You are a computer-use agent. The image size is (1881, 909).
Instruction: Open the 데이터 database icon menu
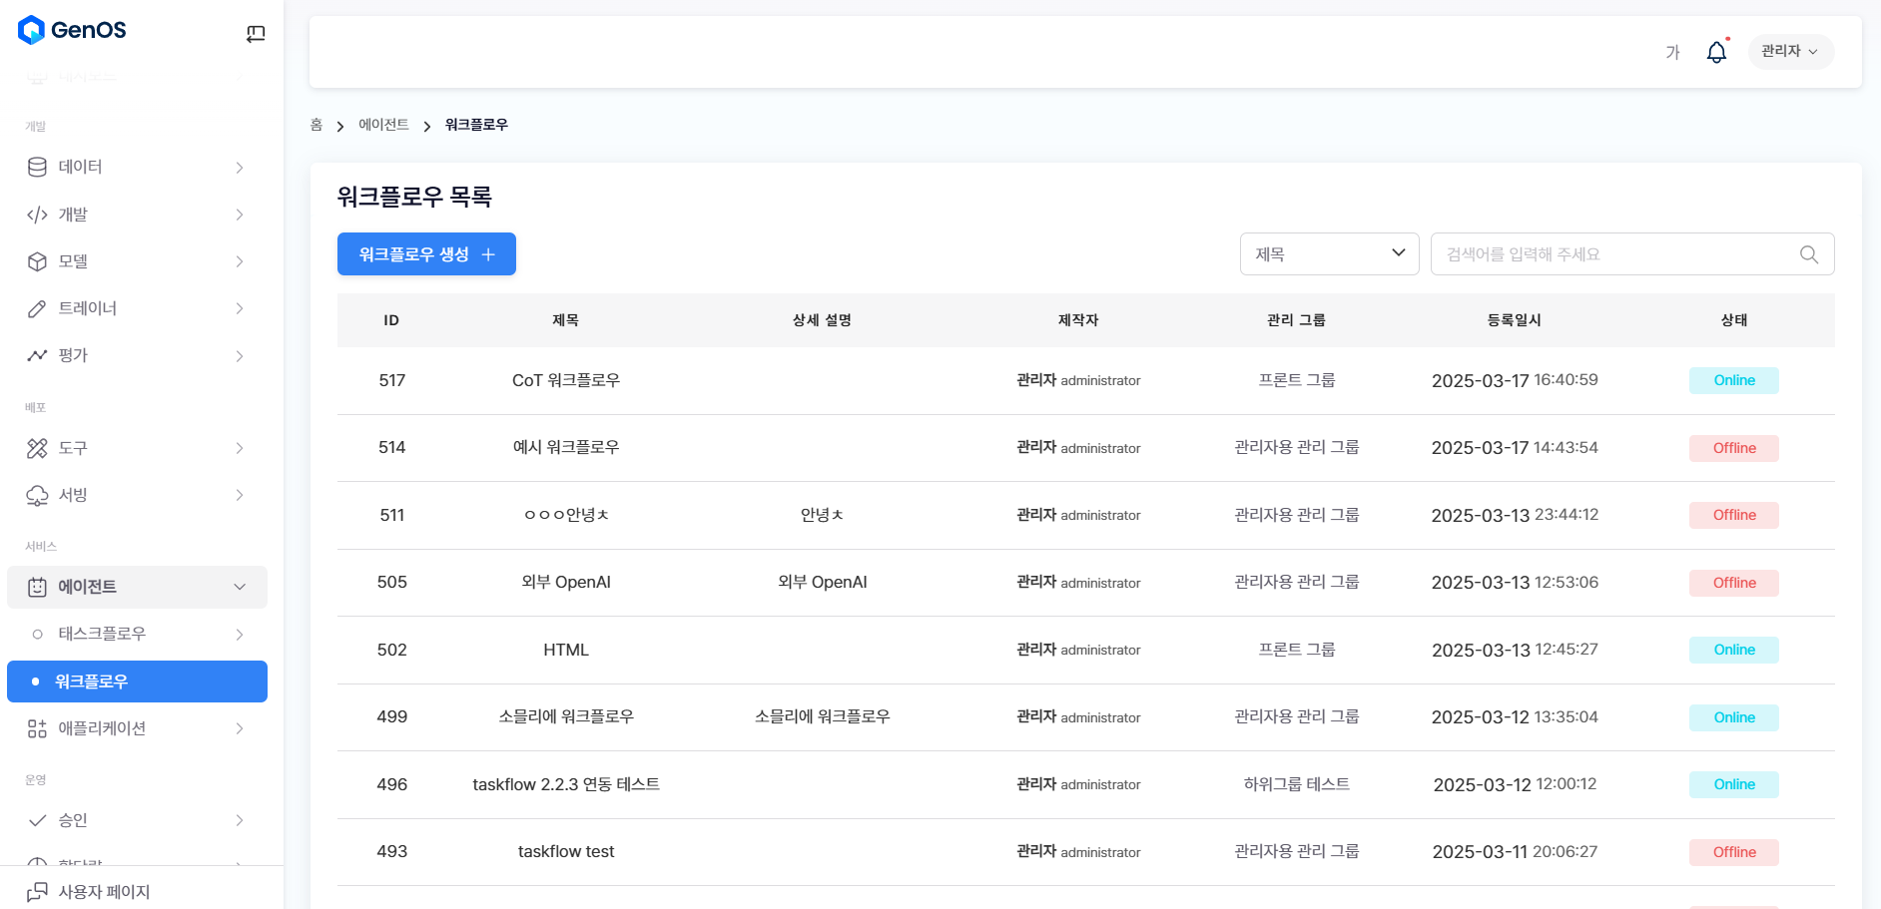[37, 167]
